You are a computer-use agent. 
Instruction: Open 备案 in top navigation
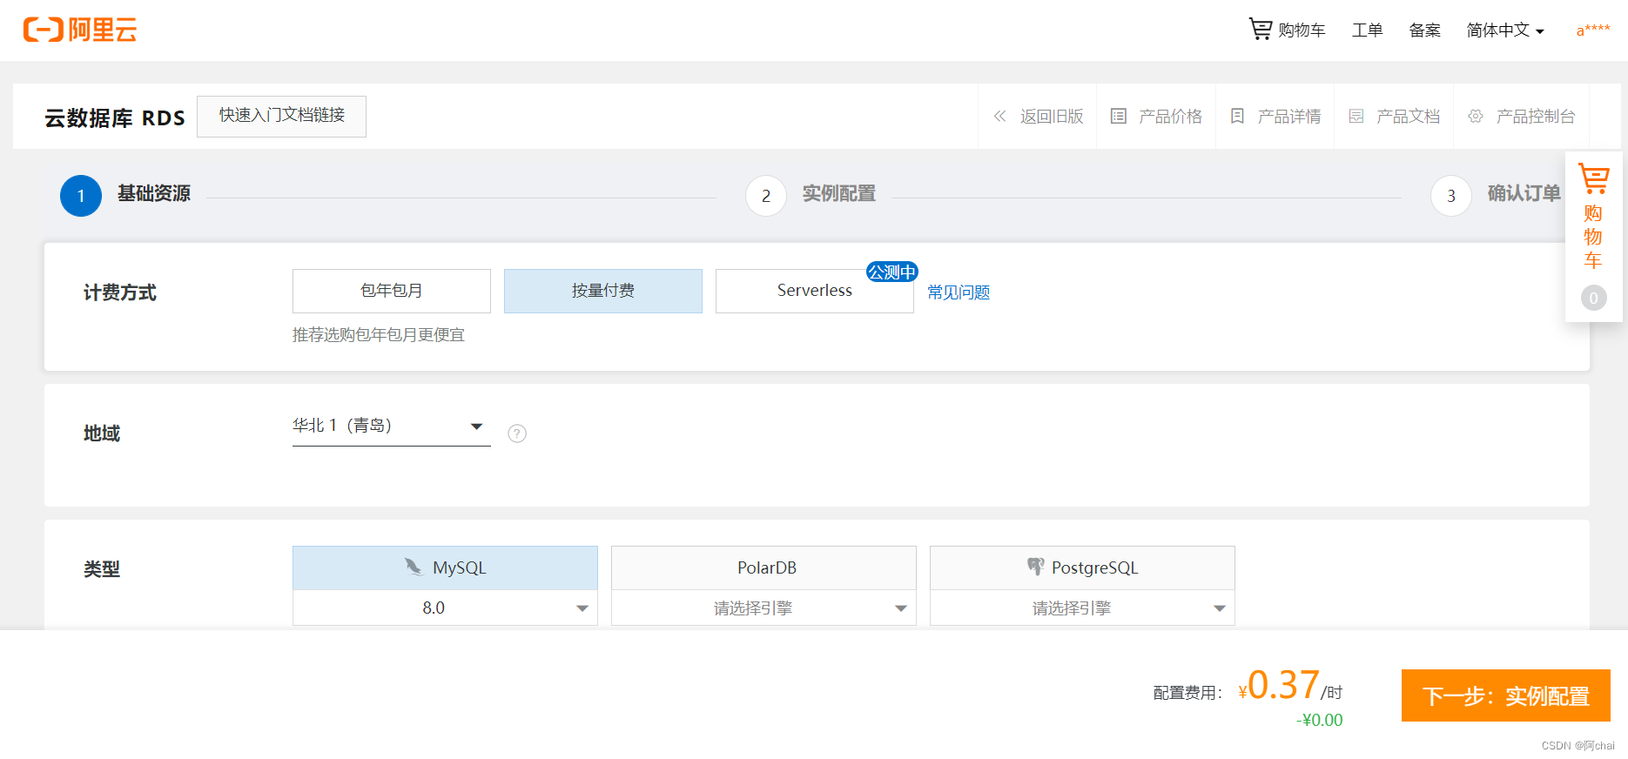(1425, 30)
